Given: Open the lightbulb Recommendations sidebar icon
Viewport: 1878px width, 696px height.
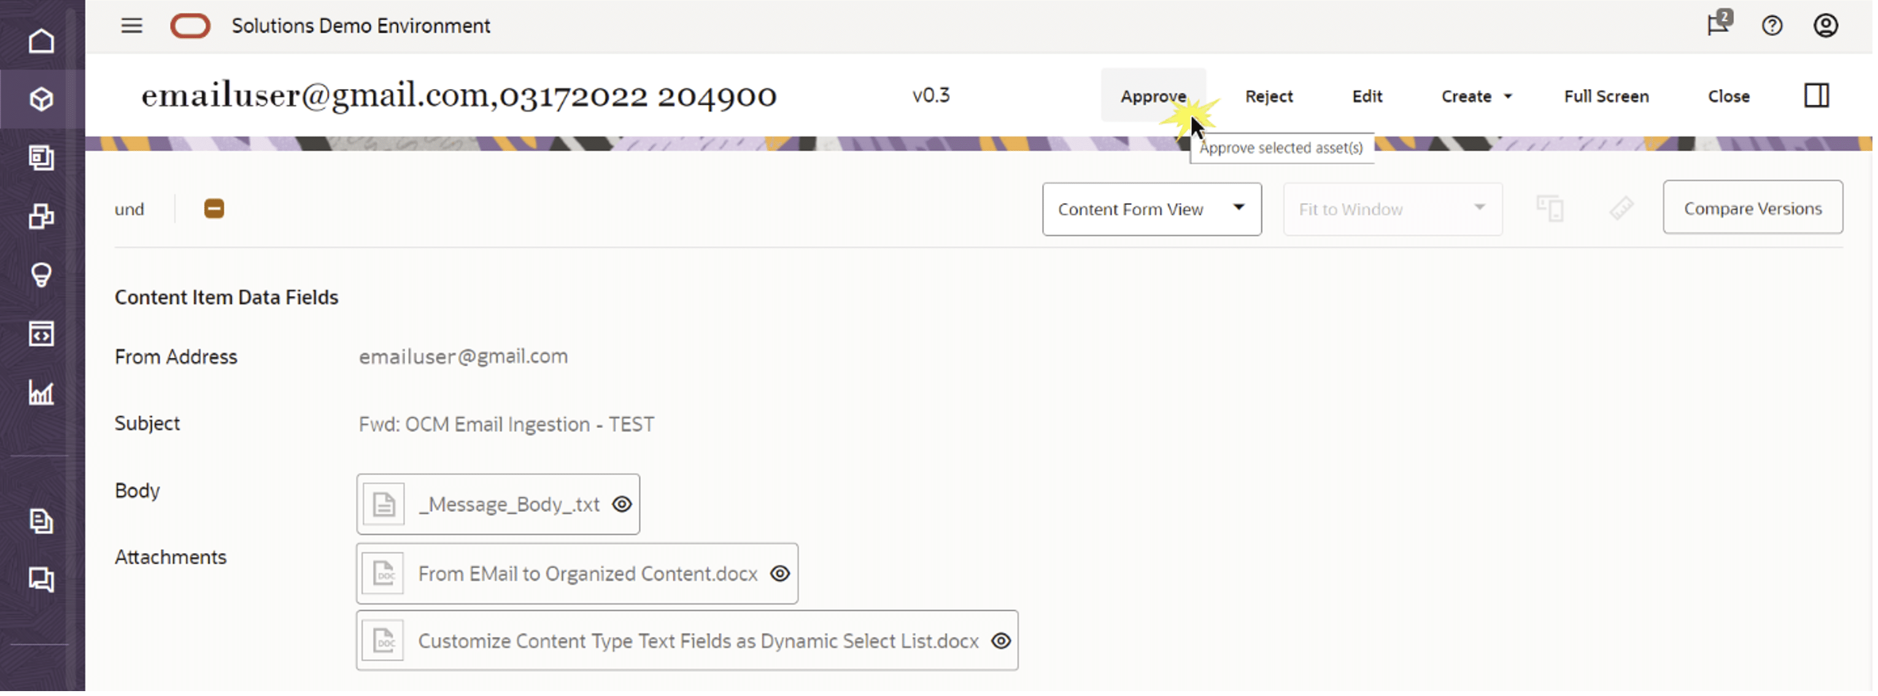Looking at the screenshot, I should tap(42, 275).
